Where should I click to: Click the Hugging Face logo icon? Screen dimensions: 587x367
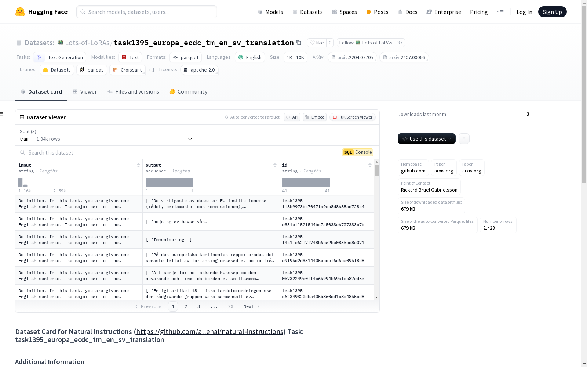20,12
